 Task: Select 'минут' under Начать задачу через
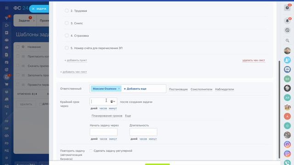[113, 139]
